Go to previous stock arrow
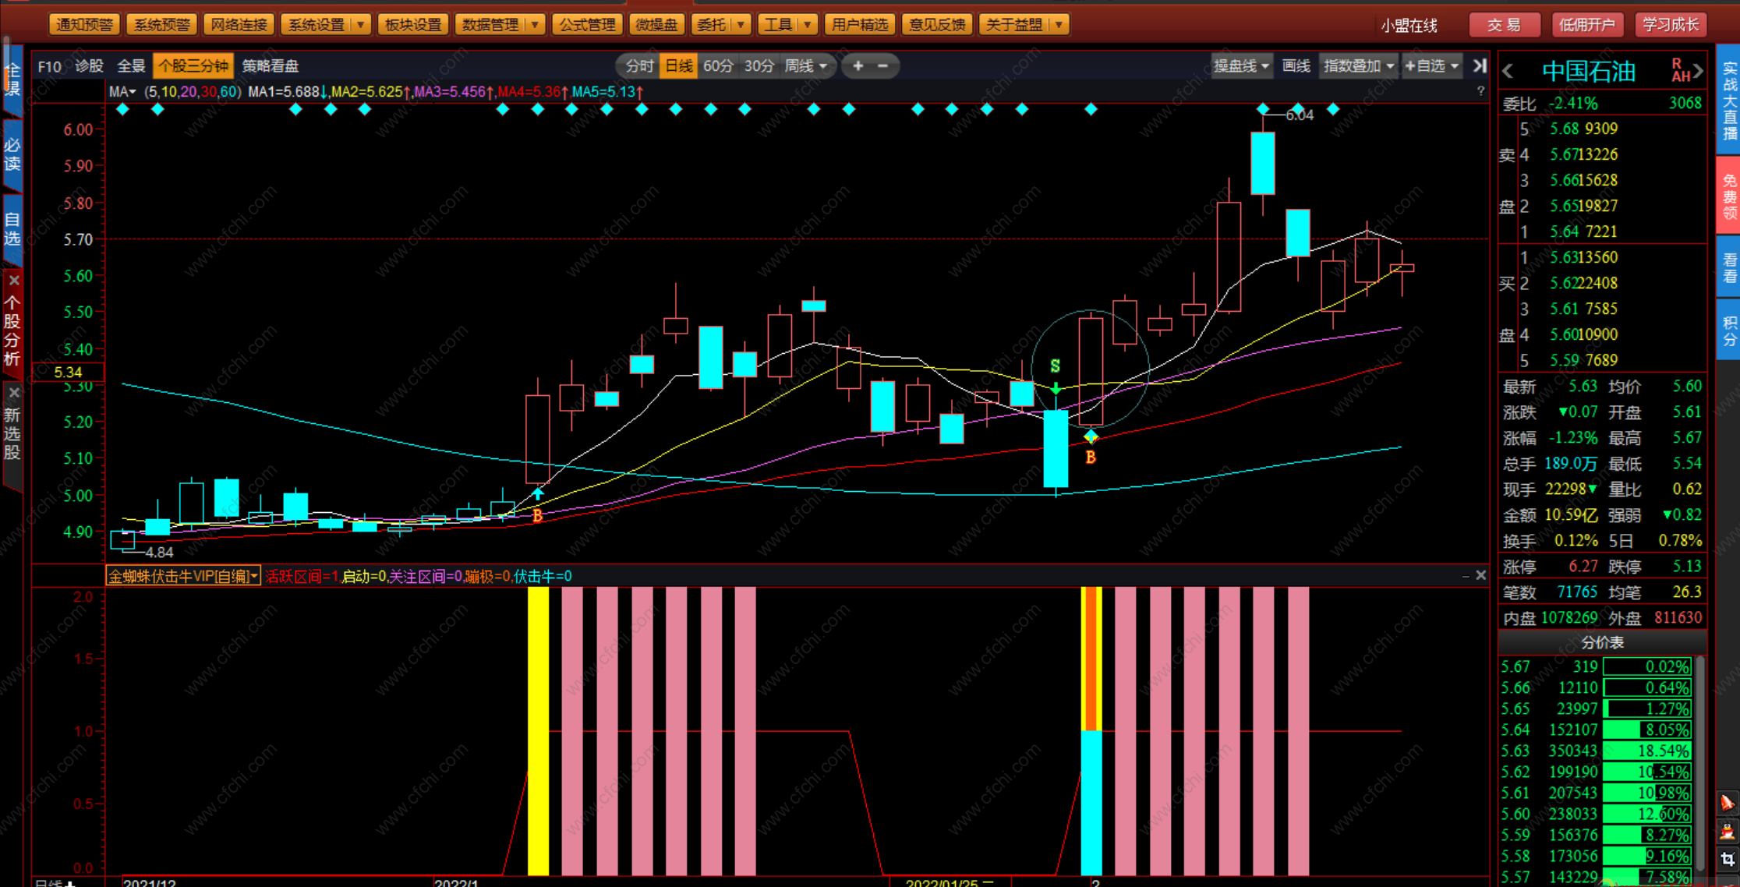Viewport: 1740px width, 887px height. coord(1508,72)
